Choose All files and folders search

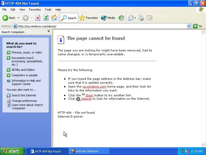pos(23,70)
